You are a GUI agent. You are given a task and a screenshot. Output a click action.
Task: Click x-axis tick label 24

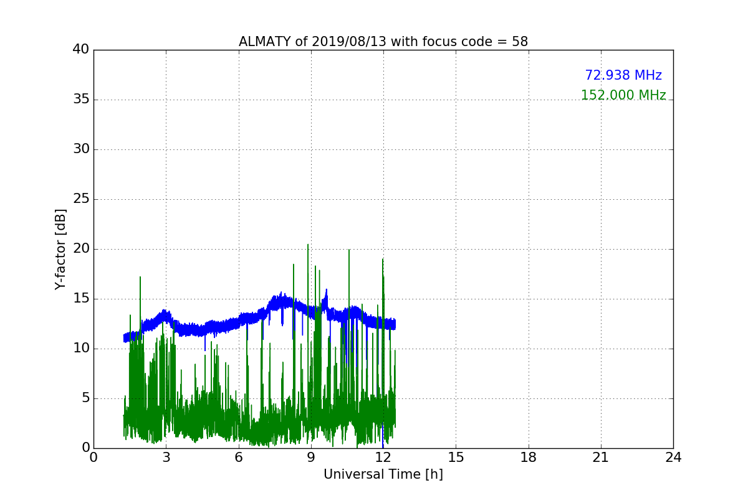click(673, 458)
